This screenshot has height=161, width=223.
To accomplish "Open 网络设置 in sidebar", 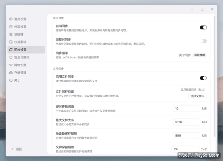I will point(26,65).
